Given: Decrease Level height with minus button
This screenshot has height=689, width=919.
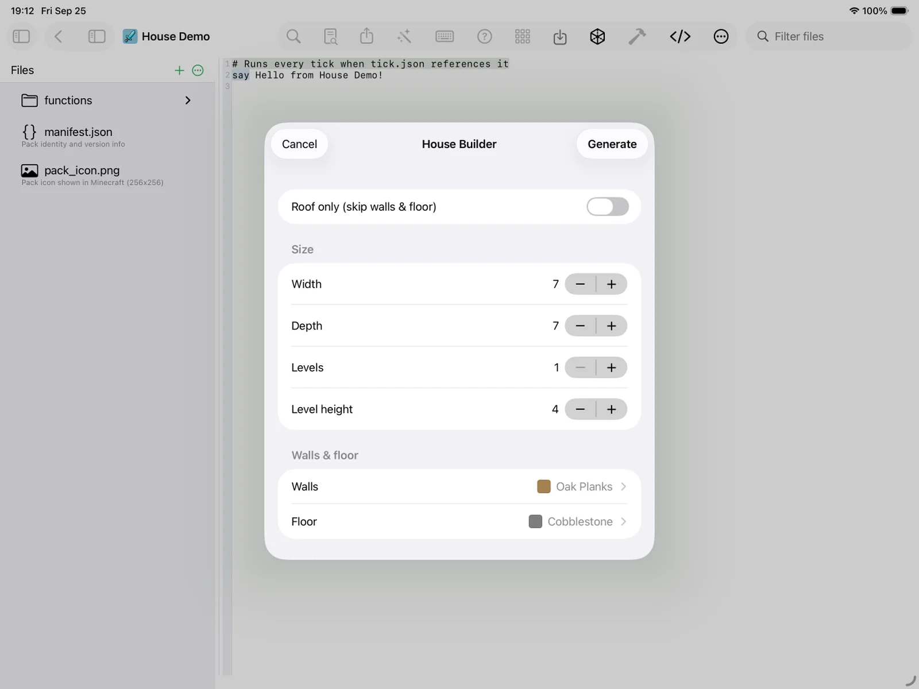Looking at the screenshot, I should (x=580, y=409).
